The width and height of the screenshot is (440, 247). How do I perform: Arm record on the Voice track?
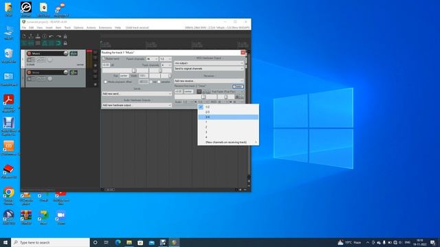coord(29,73)
